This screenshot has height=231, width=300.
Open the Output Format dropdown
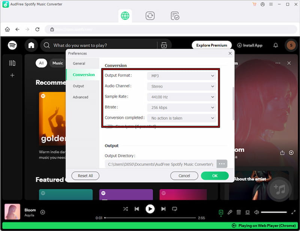point(181,76)
